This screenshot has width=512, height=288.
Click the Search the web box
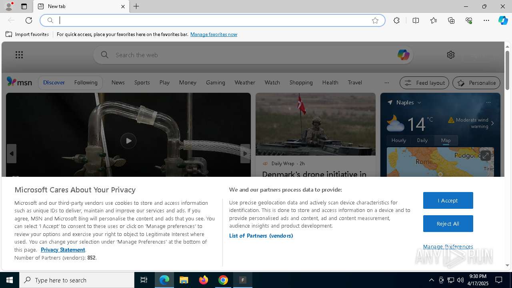(x=253, y=55)
